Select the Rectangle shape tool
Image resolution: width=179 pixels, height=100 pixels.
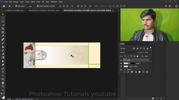(3, 79)
